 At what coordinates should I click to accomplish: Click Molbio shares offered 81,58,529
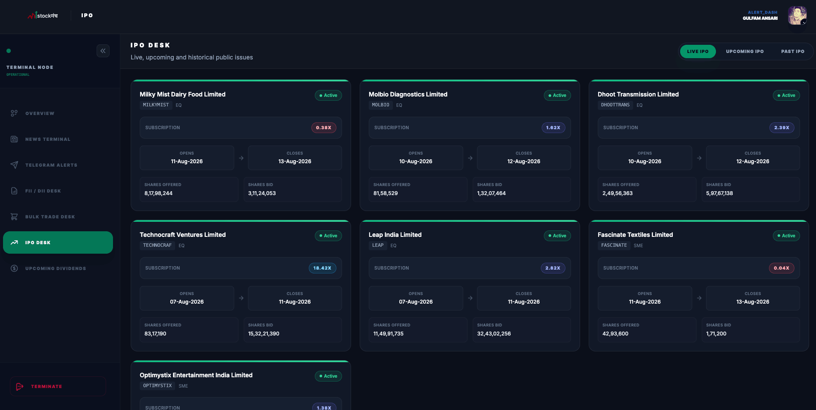click(386, 193)
